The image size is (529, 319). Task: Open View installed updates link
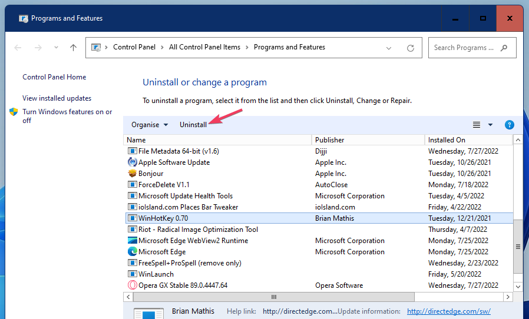(x=57, y=98)
